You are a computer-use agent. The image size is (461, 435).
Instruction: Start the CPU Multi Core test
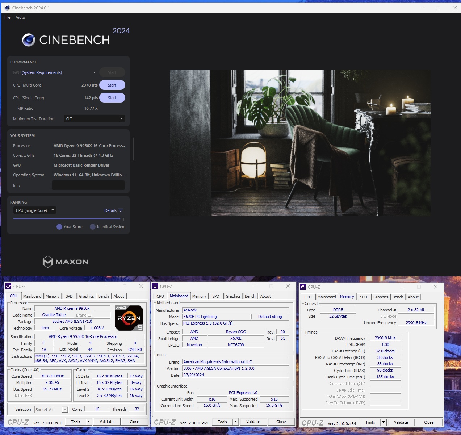[112, 85]
